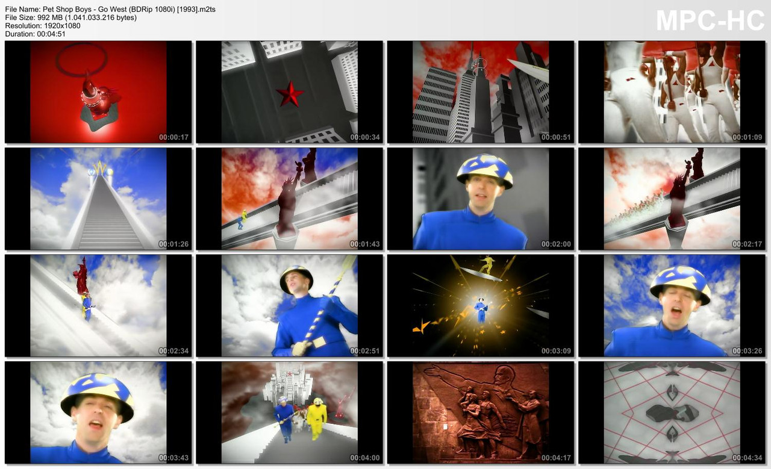
Task: Select the staircase-to-sky frame at 00:01:26
Action: click(98, 198)
